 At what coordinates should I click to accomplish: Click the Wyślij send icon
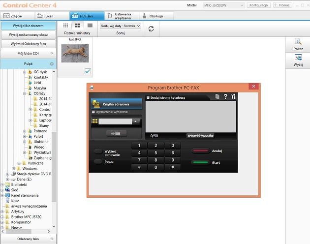tap(298, 61)
